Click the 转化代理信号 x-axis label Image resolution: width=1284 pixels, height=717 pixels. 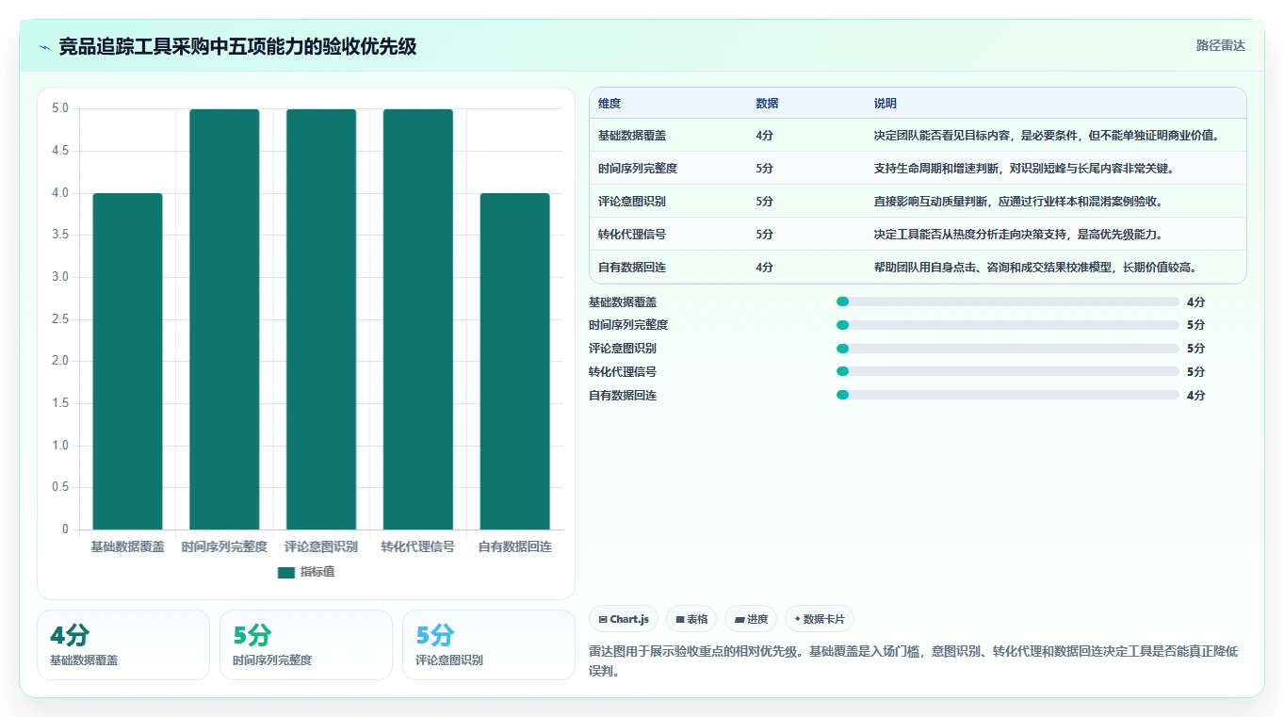click(418, 546)
